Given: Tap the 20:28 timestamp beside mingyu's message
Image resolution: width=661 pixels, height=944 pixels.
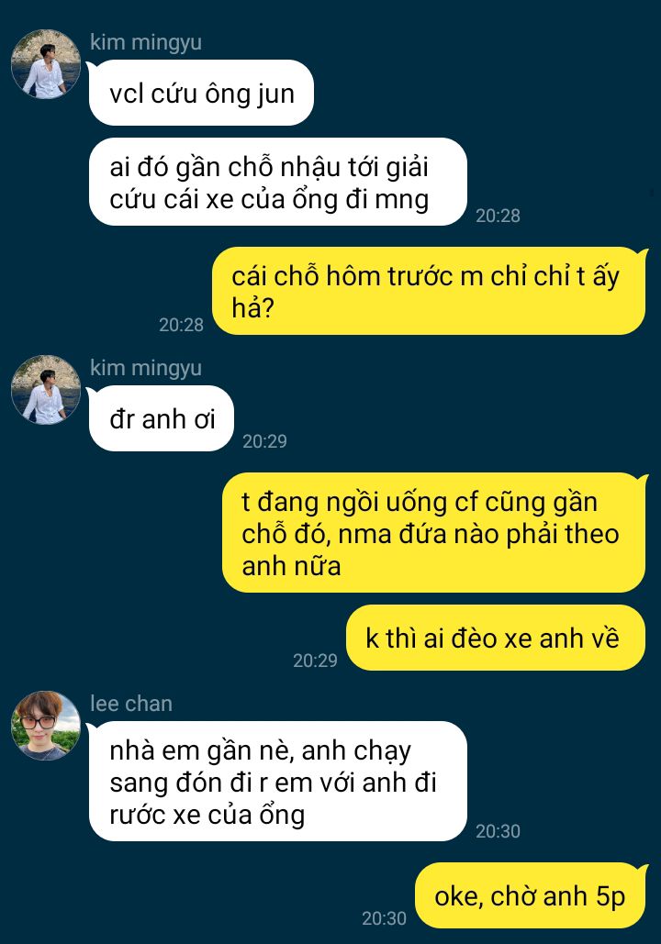Looking at the screenshot, I should [498, 216].
